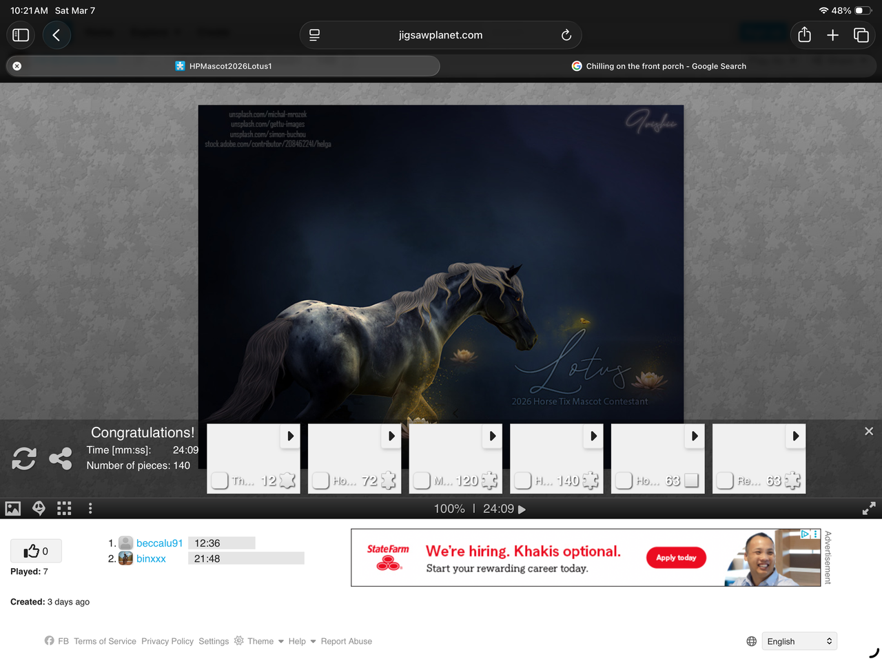Image resolution: width=882 pixels, height=661 pixels.
Task: Enter fullscreen with the expand arrows icon
Action: coord(869,509)
